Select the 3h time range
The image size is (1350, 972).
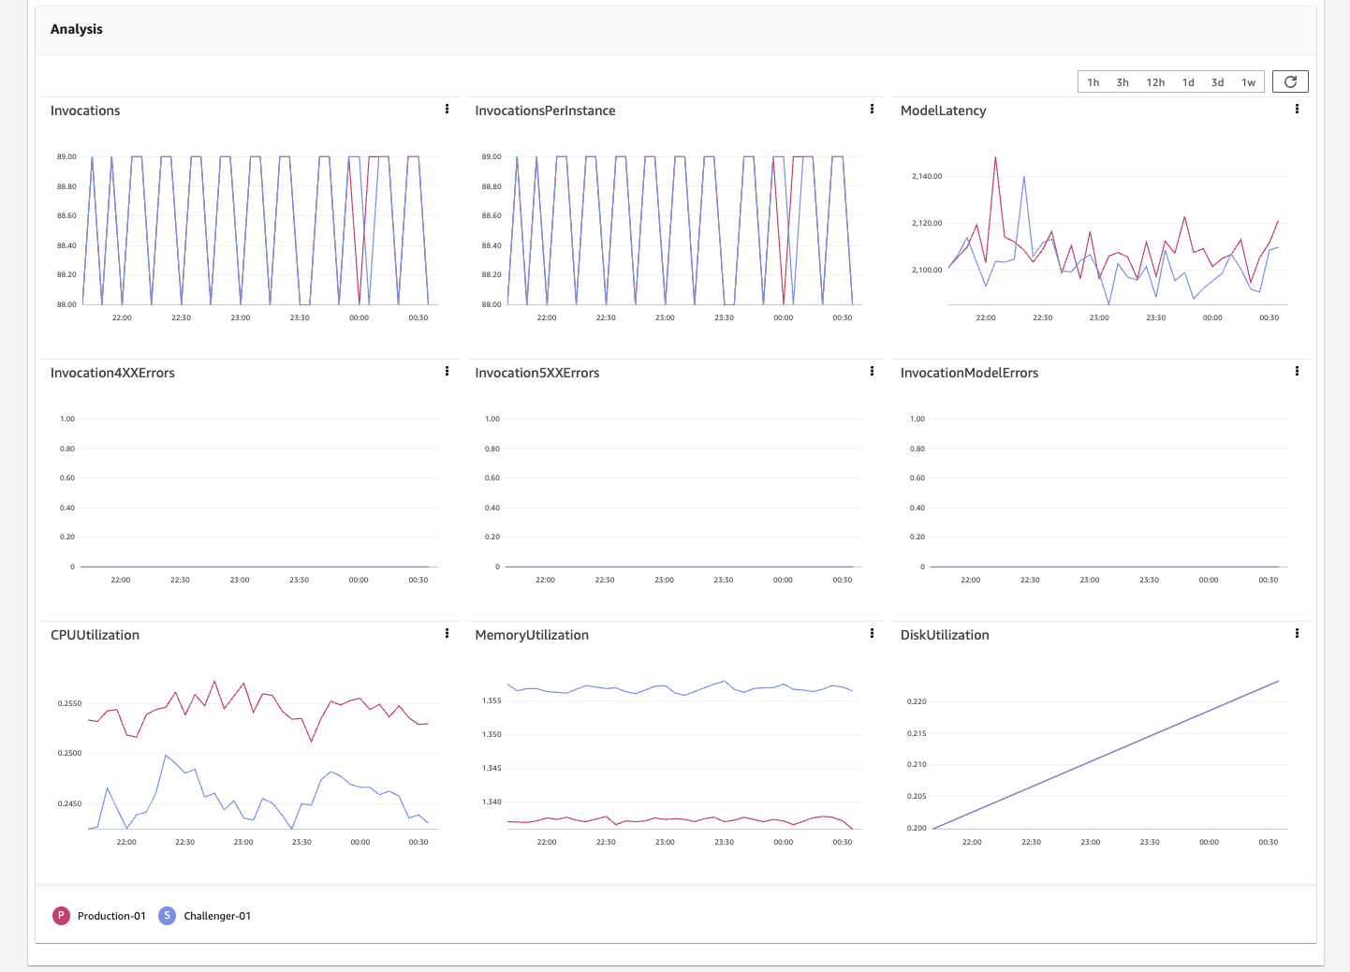1123,81
